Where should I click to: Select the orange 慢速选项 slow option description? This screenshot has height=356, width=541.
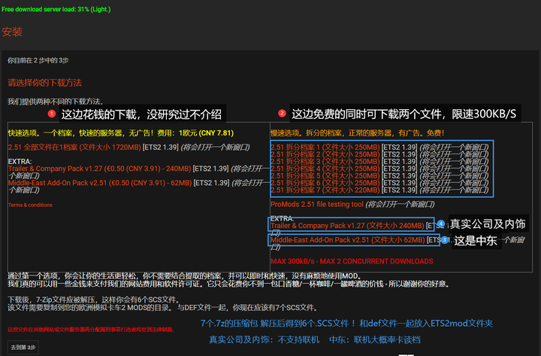(x=358, y=133)
